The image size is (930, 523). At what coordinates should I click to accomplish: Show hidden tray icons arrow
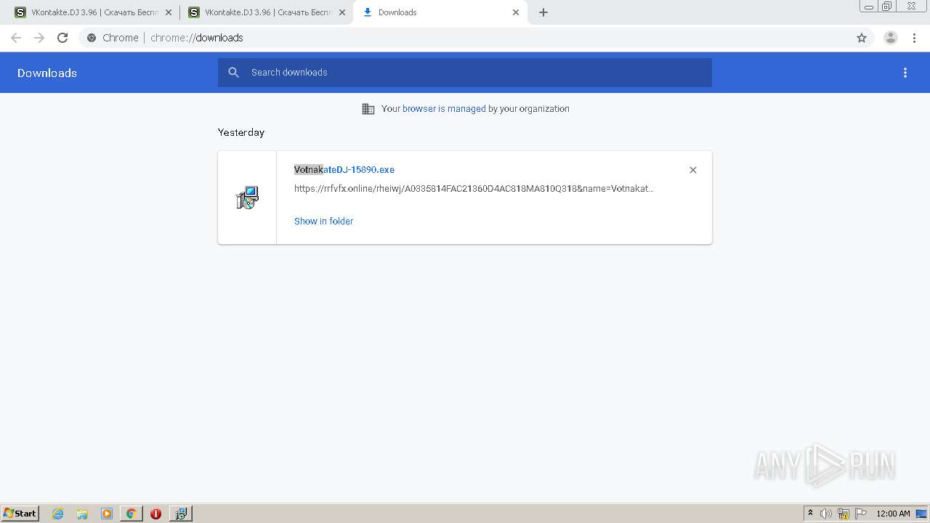tap(810, 514)
